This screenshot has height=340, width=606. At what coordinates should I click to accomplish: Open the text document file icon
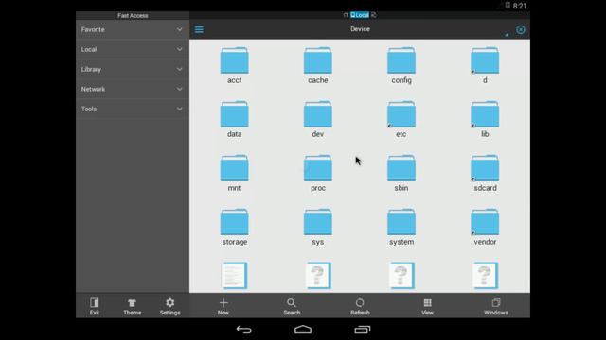tap(234, 276)
